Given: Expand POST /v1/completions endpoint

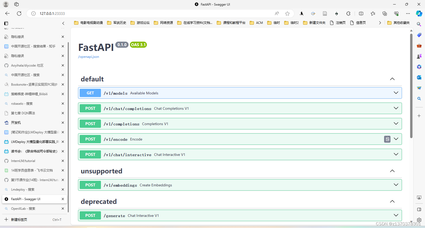Looking at the screenshot, I should (x=396, y=124).
